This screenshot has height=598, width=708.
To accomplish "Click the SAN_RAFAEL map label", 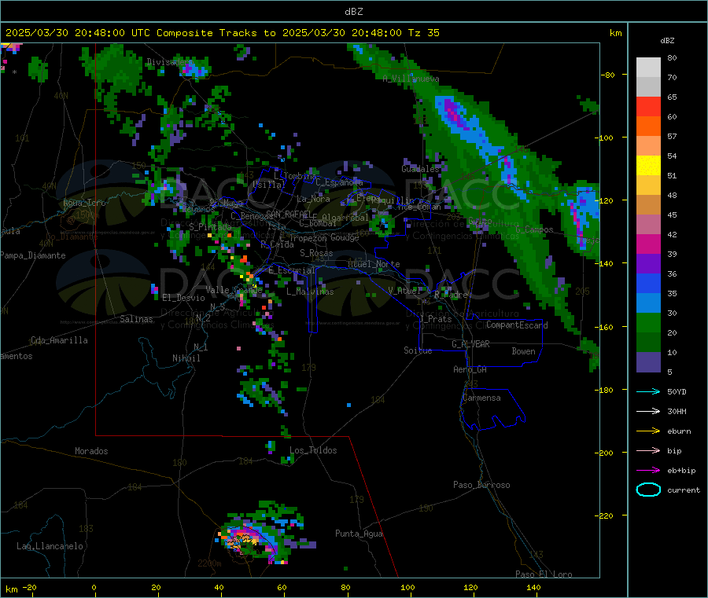I will click(x=289, y=214).
